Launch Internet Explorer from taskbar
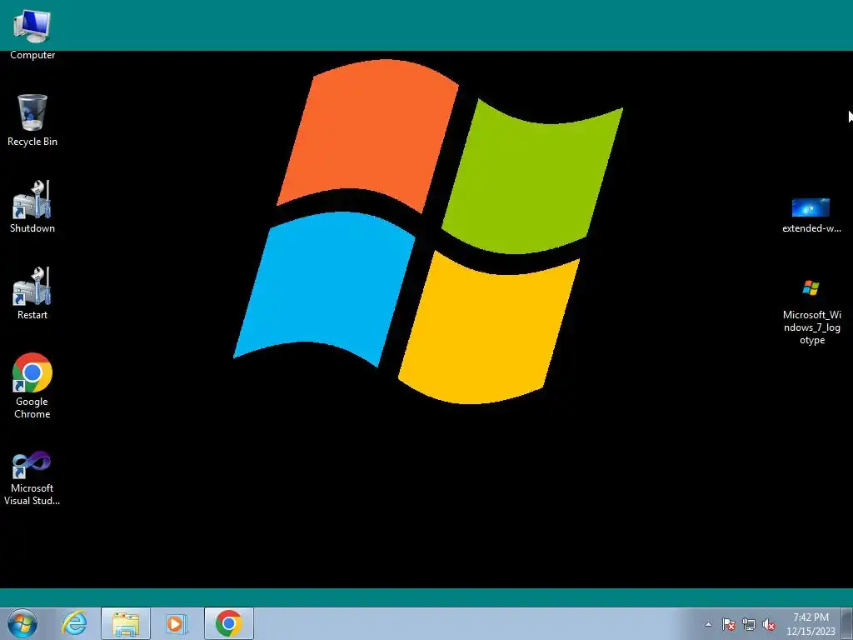The image size is (853, 640). 74,623
